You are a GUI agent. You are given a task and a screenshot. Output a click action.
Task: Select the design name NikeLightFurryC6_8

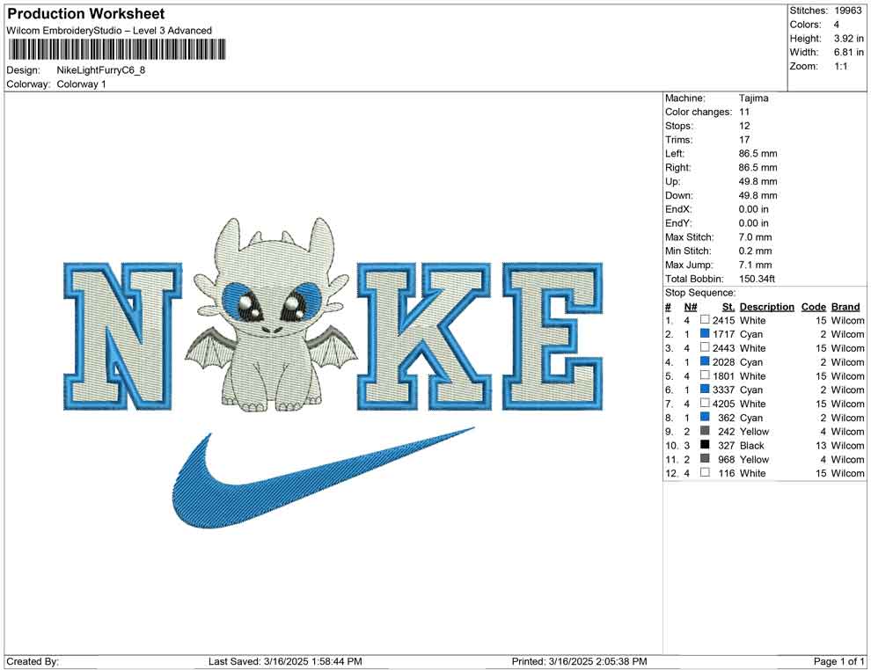(101, 70)
